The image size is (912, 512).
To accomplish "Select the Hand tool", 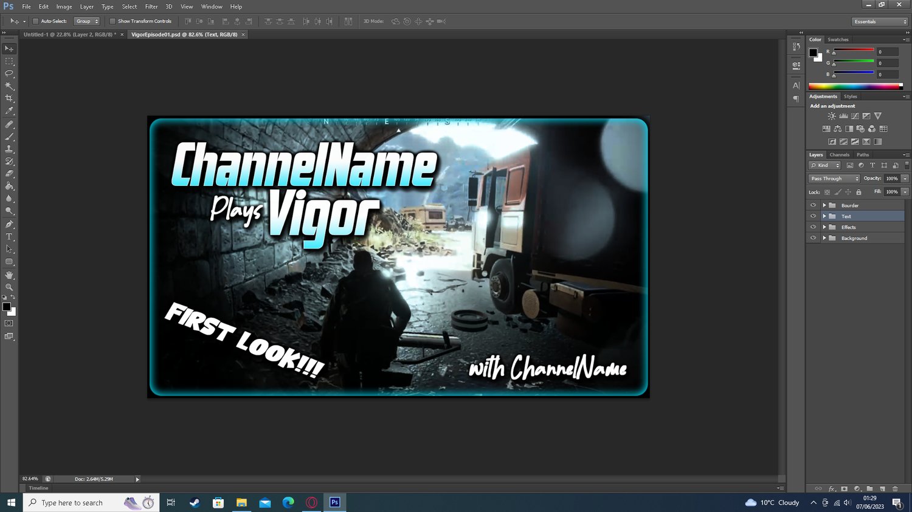I will pyautogui.click(x=9, y=275).
